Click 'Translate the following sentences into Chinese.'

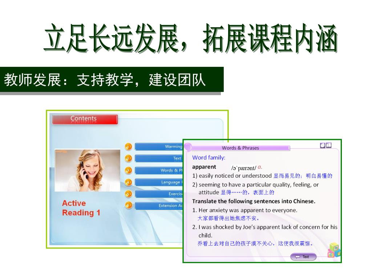[254, 201]
